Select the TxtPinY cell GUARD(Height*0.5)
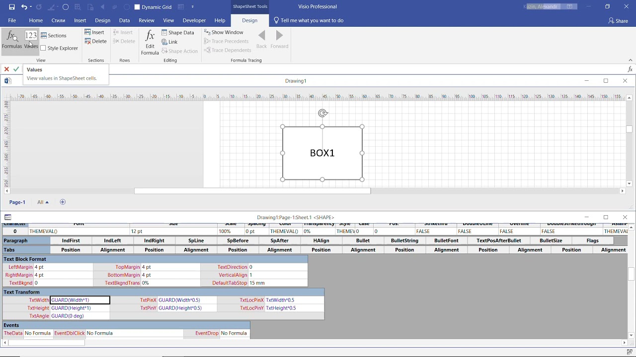The height and width of the screenshot is (357, 636). pos(187,308)
